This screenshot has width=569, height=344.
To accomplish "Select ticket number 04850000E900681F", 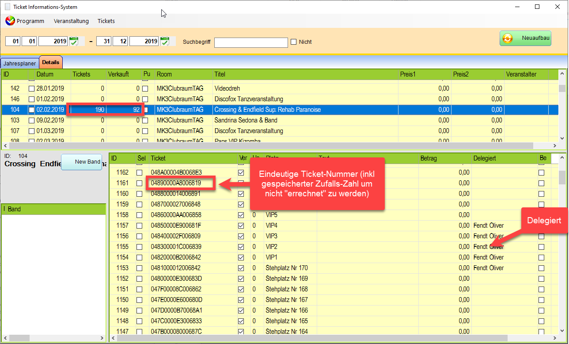I will tap(176, 226).
